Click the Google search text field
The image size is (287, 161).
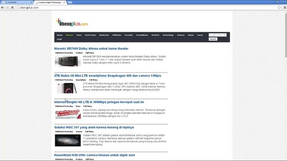217,35
